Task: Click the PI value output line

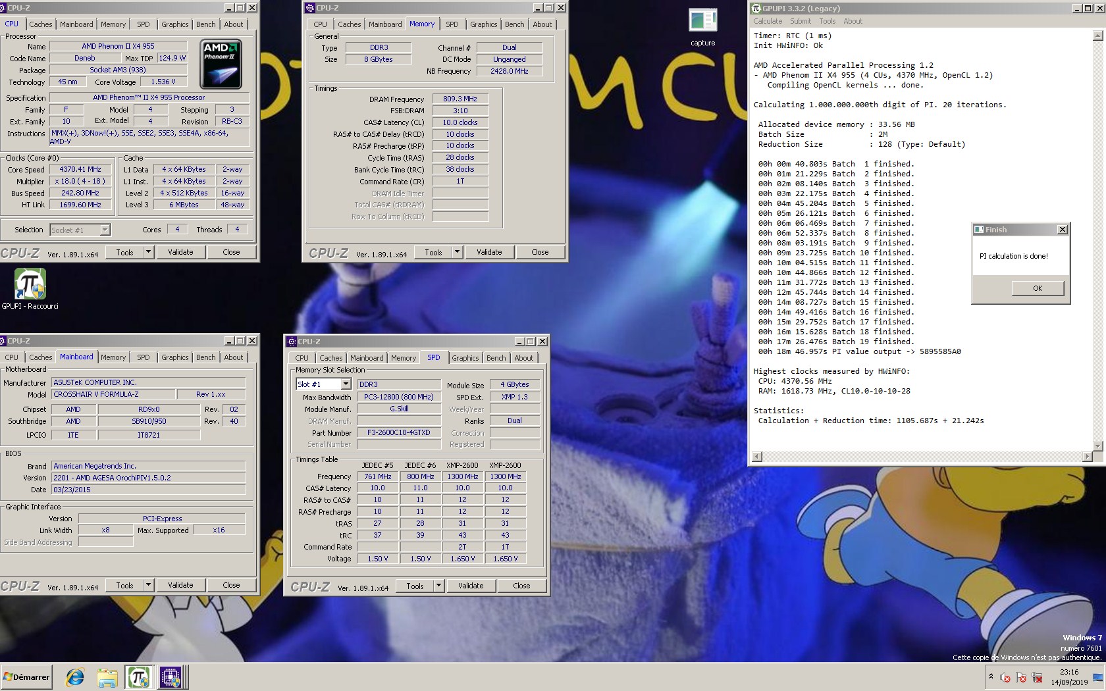Action: (859, 351)
